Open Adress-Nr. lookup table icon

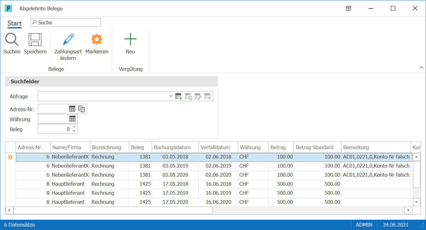(x=72, y=109)
